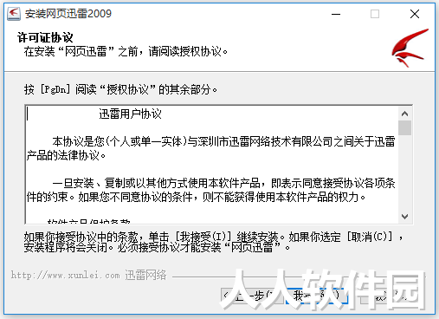Click the http://www.xunlei.com branding text
The height and width of the screenshot is (319, 439).
(x=89, y=275)
